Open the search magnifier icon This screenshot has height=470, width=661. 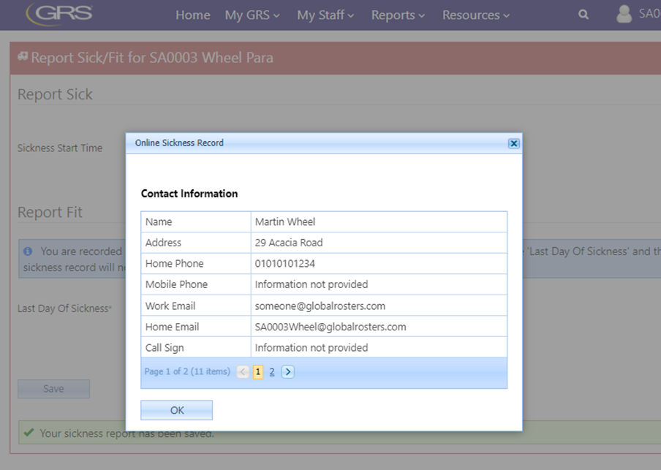coord(583,15)
